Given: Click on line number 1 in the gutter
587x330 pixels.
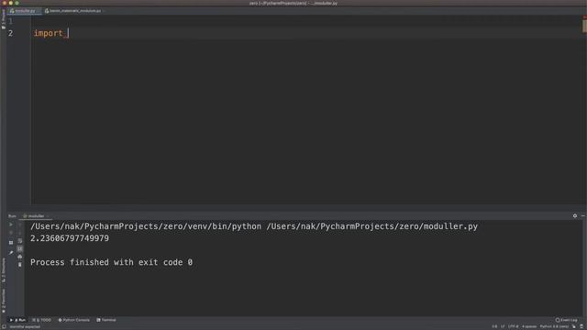Looking at the screenshot, I should click(10, 21).
